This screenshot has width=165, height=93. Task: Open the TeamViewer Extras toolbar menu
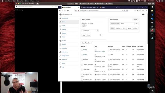point(109,4)
